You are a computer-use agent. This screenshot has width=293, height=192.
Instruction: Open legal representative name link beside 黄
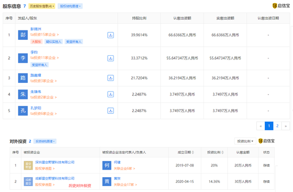117,179
